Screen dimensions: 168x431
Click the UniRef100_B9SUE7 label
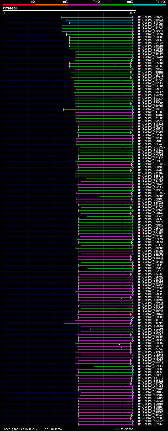(x=151, y=366)
